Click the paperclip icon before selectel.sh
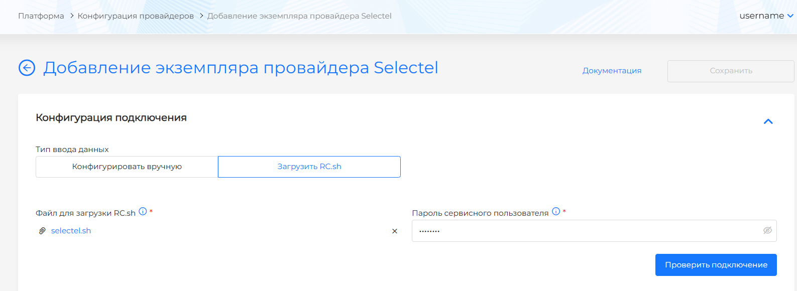 (42, 231)
